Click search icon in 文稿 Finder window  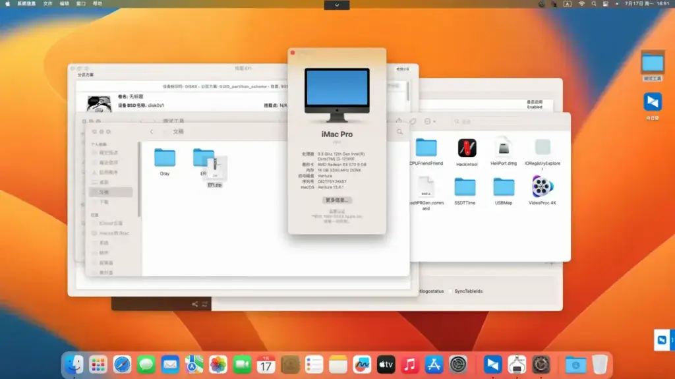[399, 131]
